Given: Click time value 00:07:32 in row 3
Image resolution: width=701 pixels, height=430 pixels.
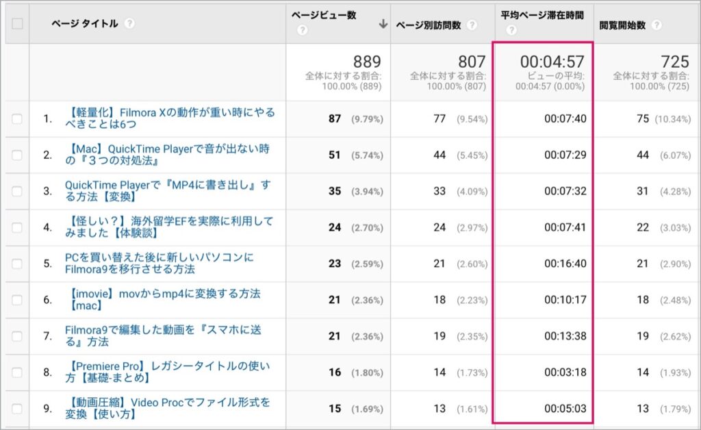Looking at the screenshot, I should click(565, 191).
